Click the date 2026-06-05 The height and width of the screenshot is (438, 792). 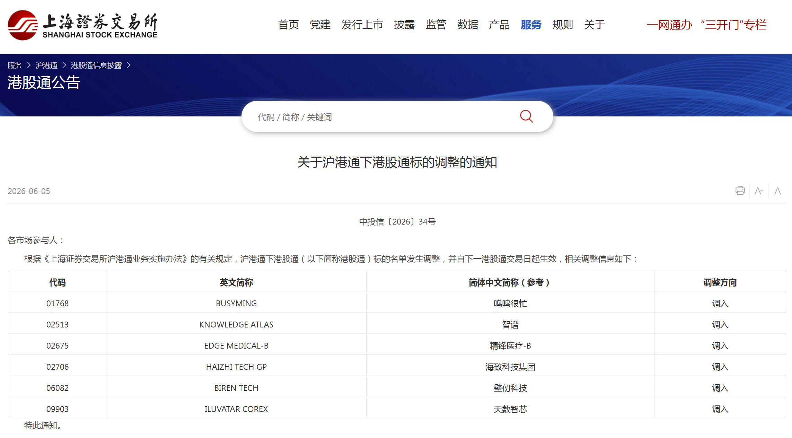(29, 191)
